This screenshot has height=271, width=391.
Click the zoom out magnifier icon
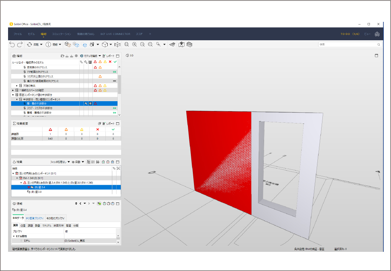tap(142, 44)
